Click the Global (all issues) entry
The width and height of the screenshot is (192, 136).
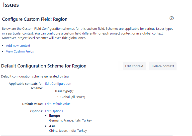73,97
